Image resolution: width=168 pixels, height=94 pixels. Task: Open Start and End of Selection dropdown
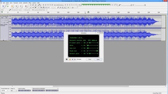45,89
